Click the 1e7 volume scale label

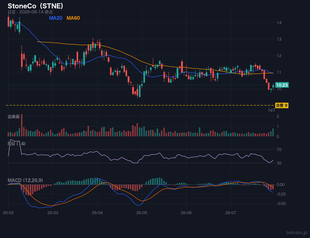tap(272, 110)
